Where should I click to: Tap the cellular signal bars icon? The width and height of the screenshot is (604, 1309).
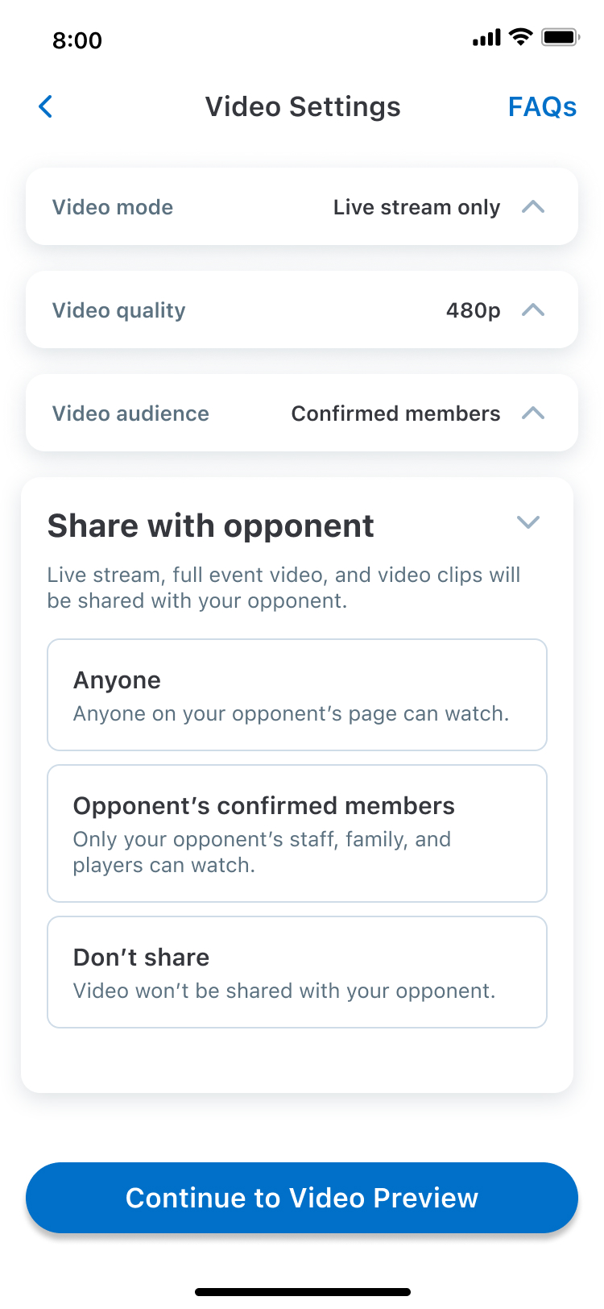[x=486, y=38]
